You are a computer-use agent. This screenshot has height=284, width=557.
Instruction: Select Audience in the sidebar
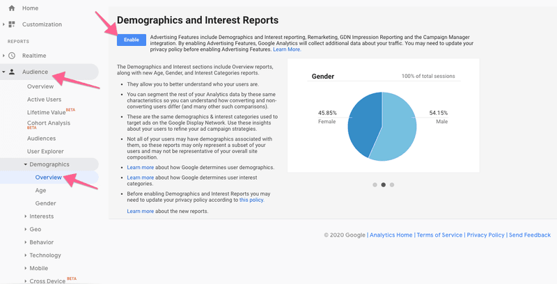coord(35,72)
